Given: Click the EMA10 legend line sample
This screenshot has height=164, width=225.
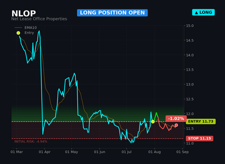Looking at the screenshot, I should (18, 28).
